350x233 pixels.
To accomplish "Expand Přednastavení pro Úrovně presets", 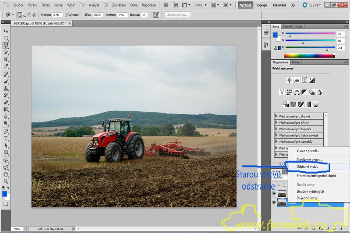I will (276, 116).
